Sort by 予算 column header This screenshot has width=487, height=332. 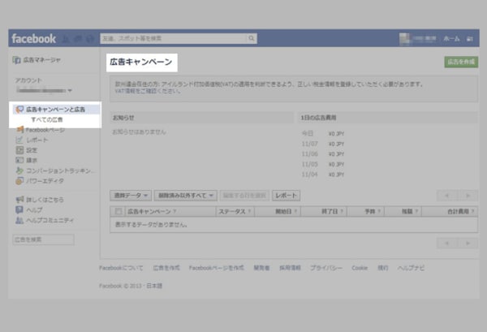[x=369, y=212]
